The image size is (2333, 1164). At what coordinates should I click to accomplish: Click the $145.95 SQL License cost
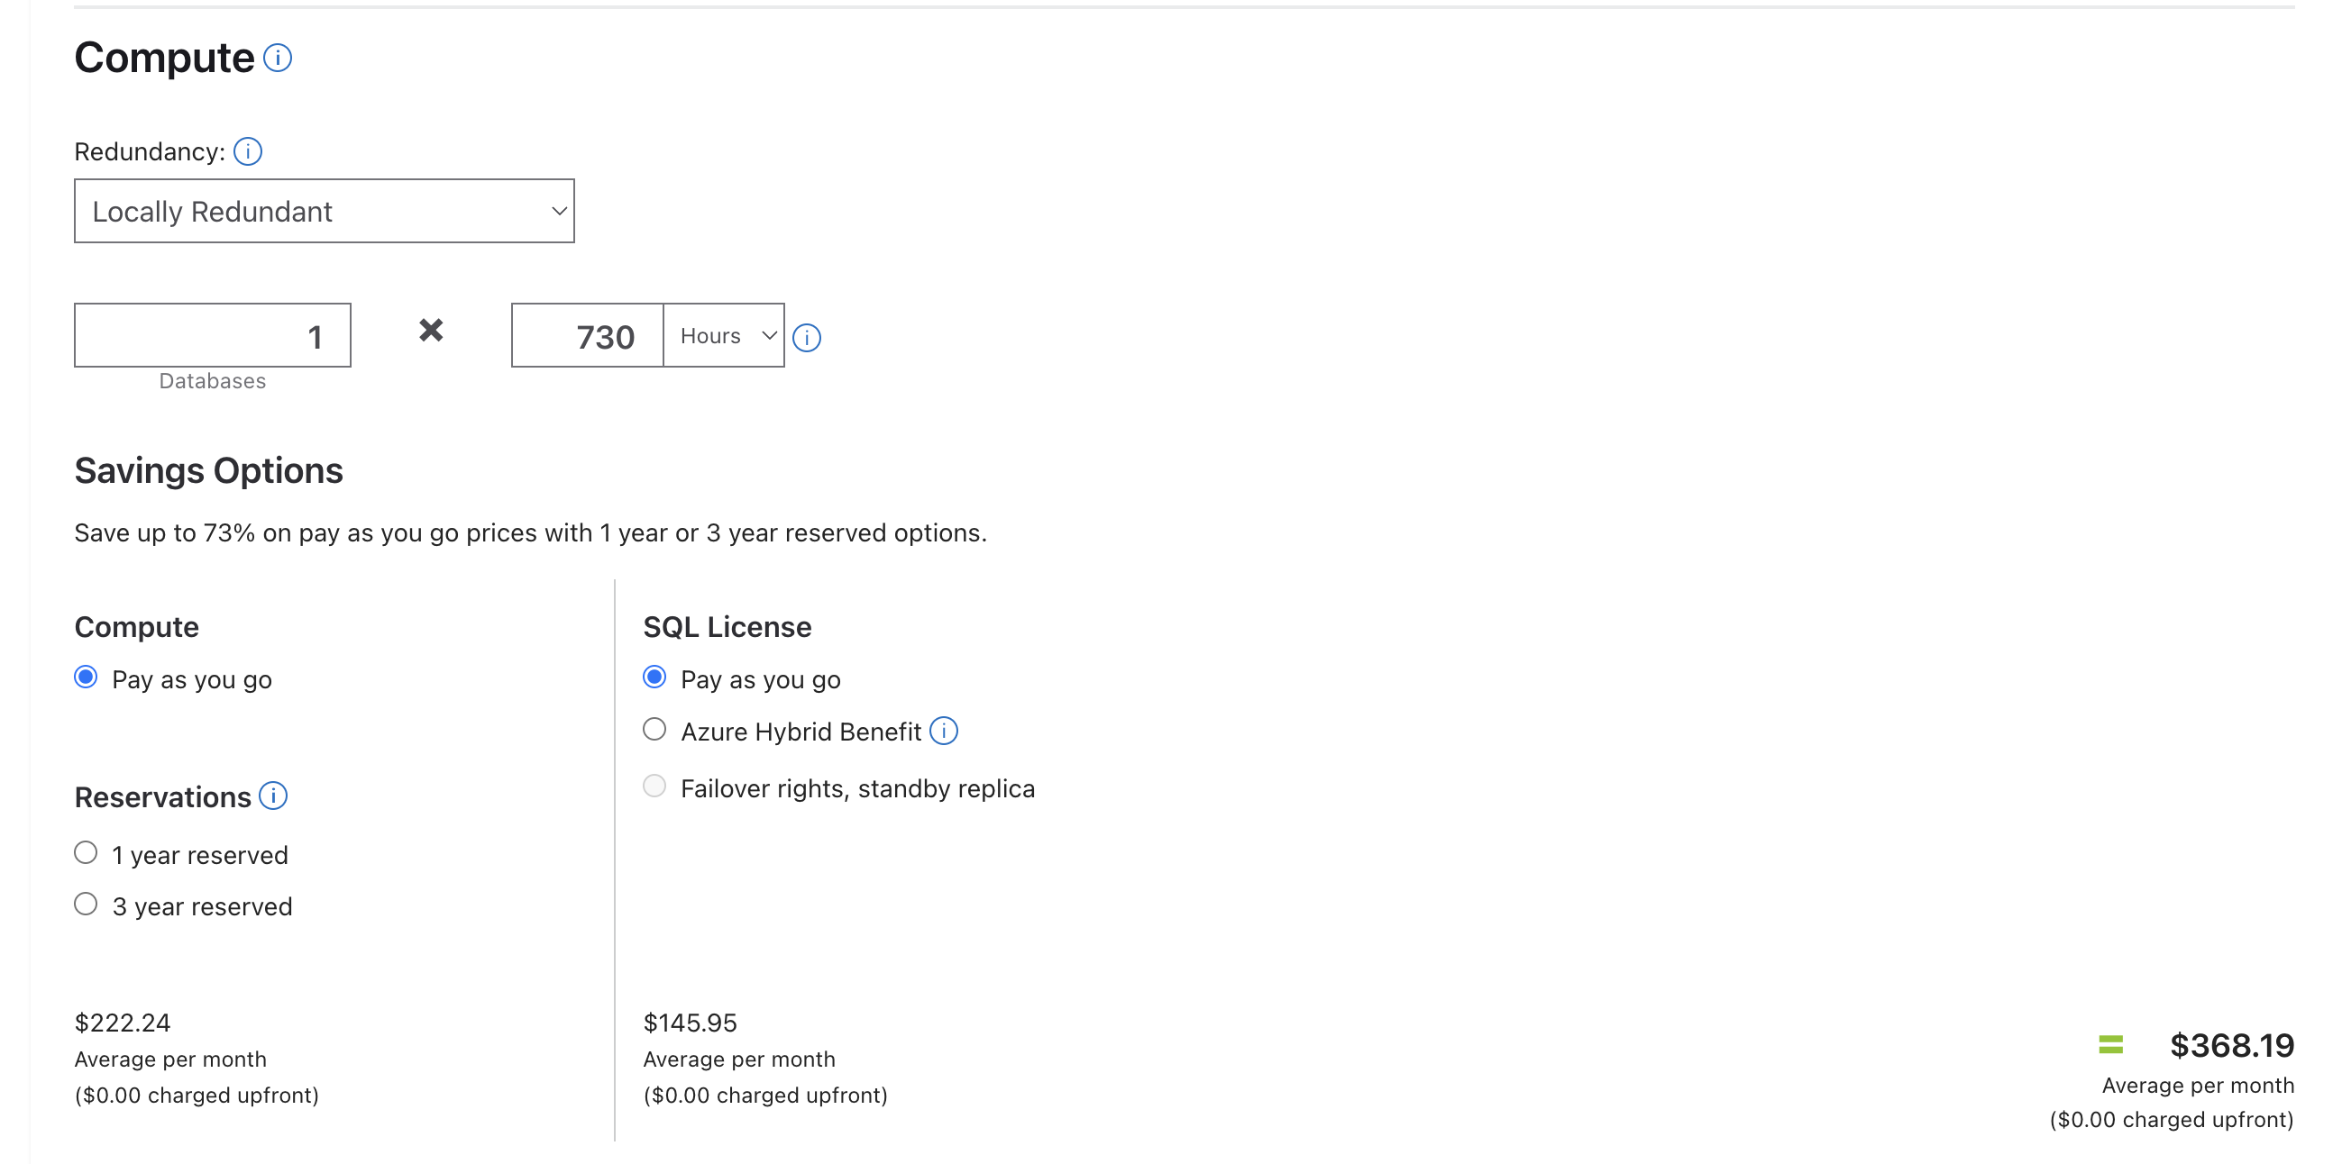pos(691,1023)
